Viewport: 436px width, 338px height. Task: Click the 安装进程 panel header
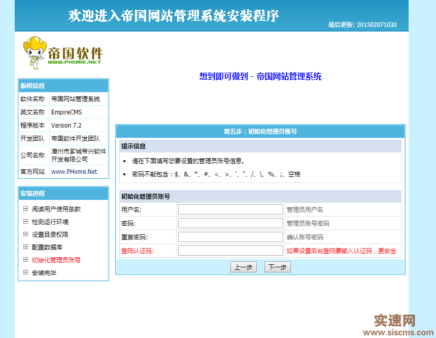(x=63, y=194)
